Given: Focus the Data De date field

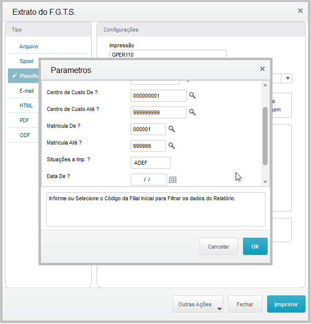Looking at the screenshot, I should 149,180.
